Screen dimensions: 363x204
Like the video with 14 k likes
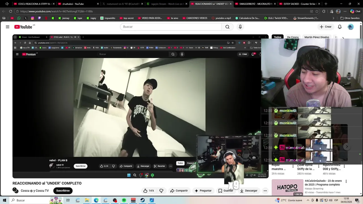tap(149, 191)
